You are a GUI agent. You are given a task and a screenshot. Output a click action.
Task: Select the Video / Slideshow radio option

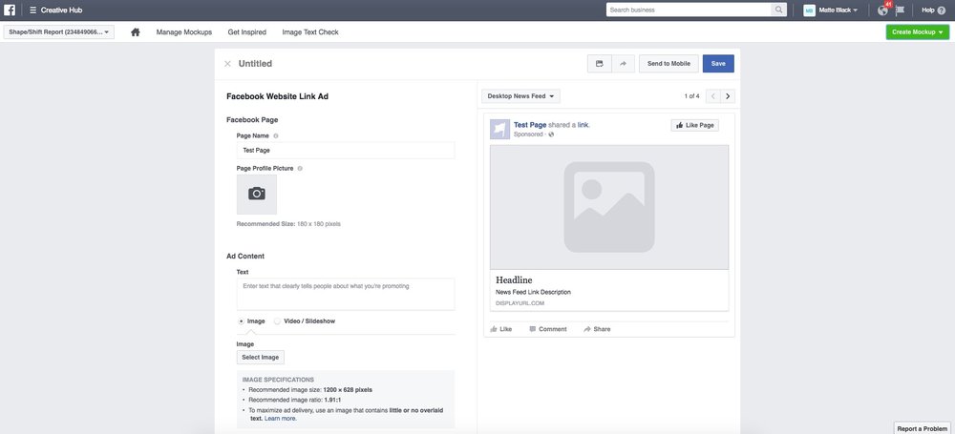pyautogui.click(x=278, y=321)
